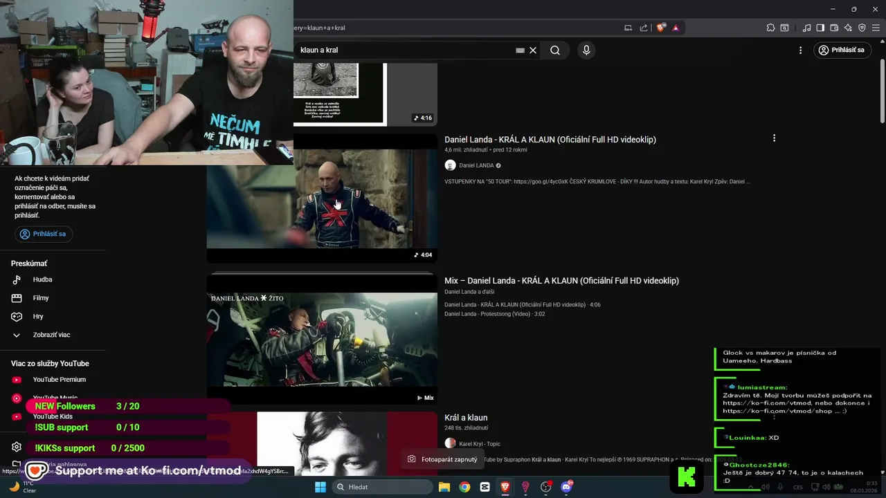
Task: Open the Král a klaun result title
Action: [466, 418]
